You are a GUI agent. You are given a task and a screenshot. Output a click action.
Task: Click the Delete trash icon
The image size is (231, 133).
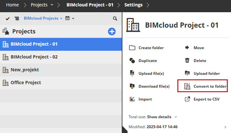coord(187,61)
